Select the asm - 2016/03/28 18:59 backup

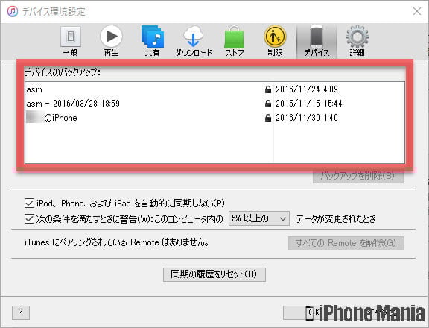click(x=214, y=104)
